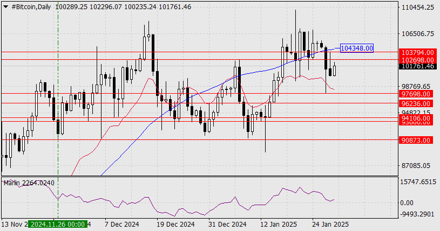Viewport: 440px width, 231px height.
Task: Click the 0.00 oscillator scale value
Action: click(x=407, y=202)
